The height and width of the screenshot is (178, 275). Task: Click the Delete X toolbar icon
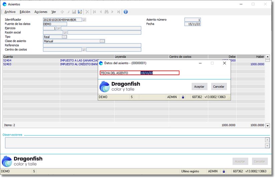[87, 12]
